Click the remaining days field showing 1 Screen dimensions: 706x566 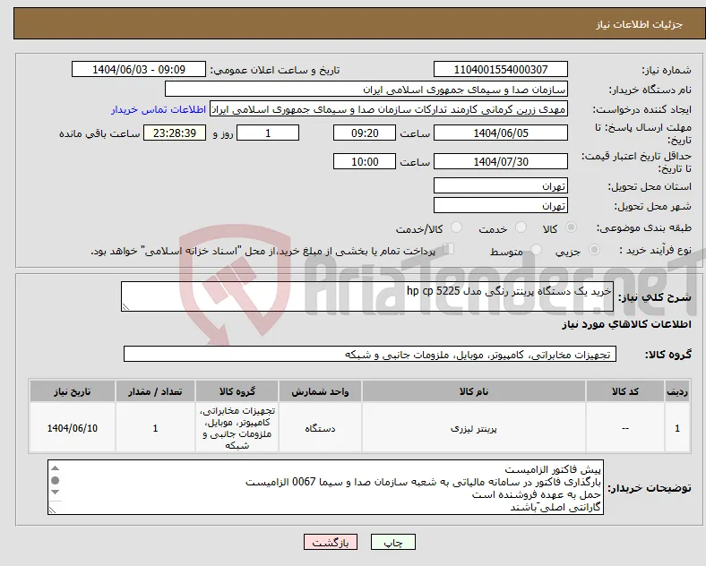[268, 133]
